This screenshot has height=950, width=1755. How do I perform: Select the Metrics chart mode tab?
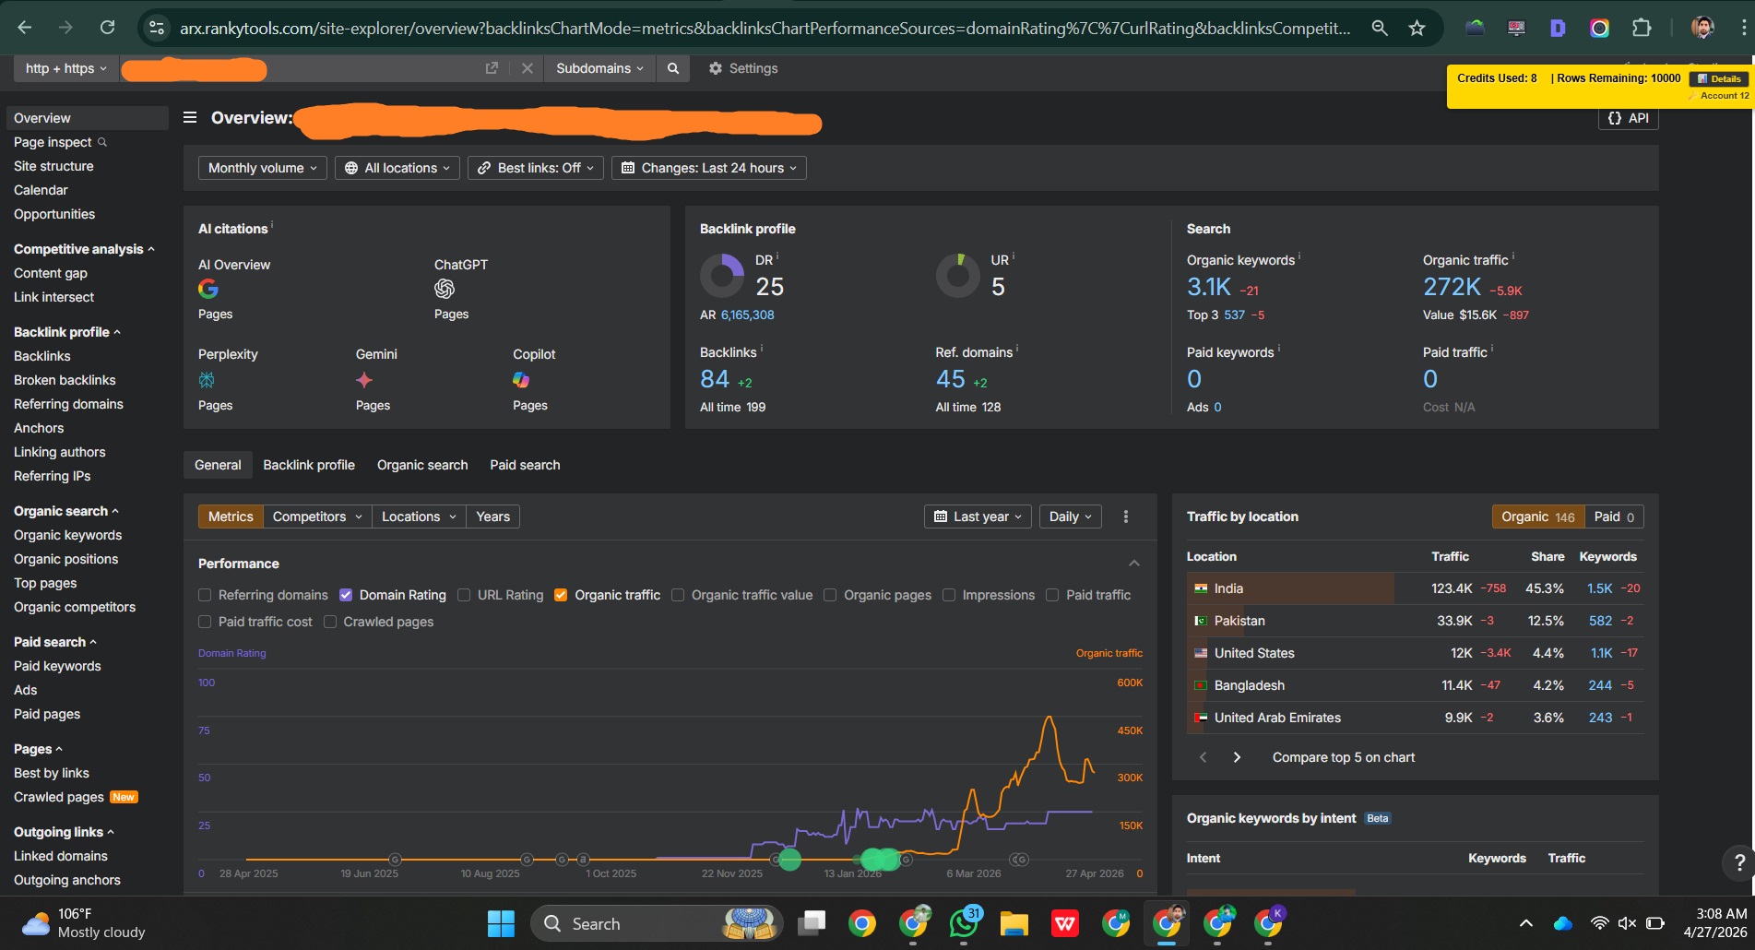pos(231,517)
